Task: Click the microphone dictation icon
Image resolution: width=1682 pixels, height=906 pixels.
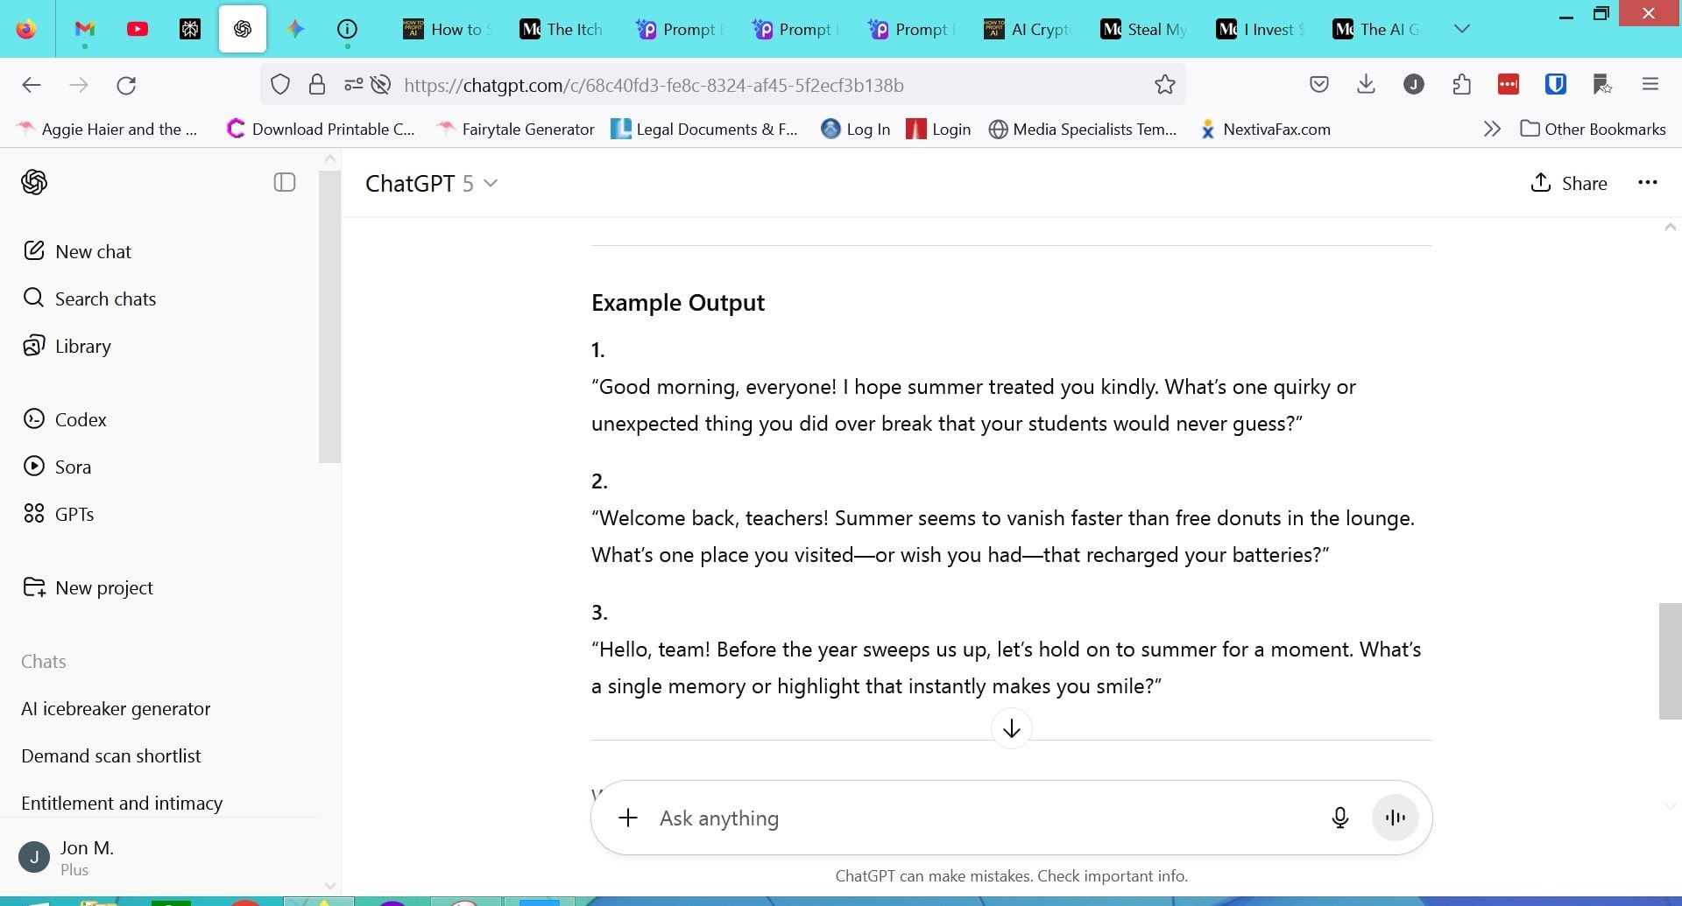Action: [x=1339, y=818]
